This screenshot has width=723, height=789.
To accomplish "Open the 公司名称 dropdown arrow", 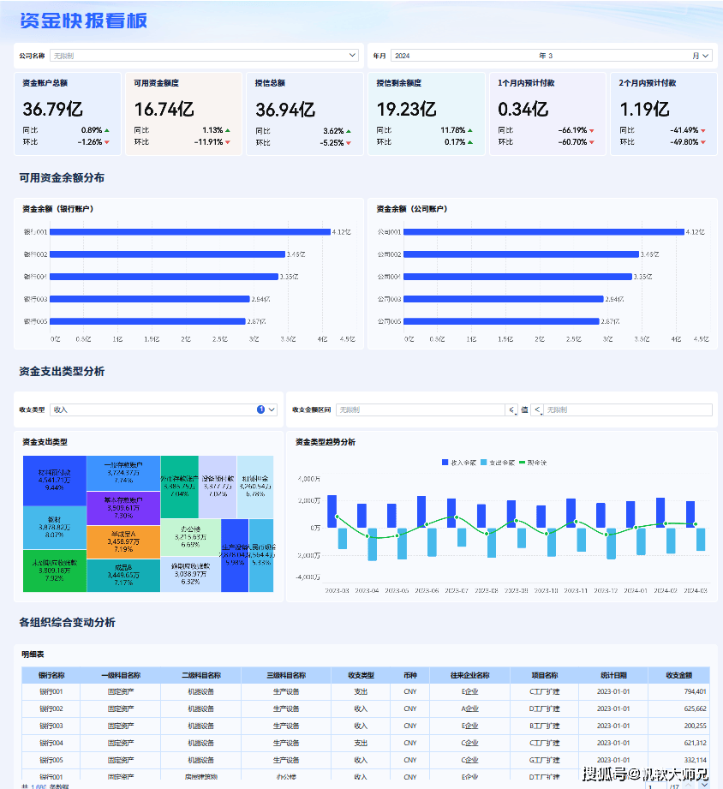I will click(352, 56).
